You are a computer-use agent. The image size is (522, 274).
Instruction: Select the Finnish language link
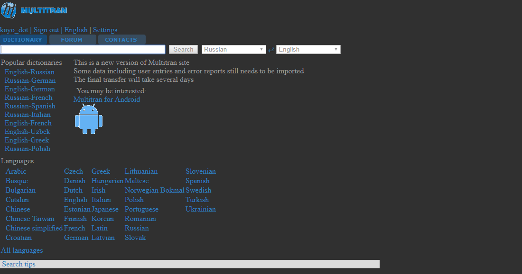tap(75, 219)
